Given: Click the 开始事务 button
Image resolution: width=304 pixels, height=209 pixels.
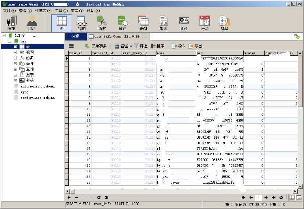Looking at the screenshot, I should [96, 46].
